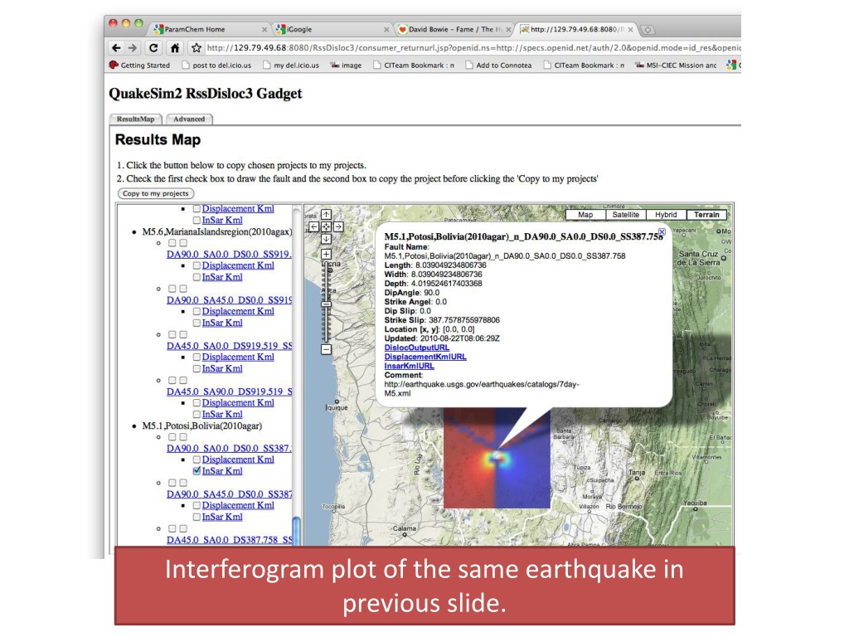Image resolution: width=849 pixels, height=637 pixels.
Task: Check first InSar Kml box under MarianaIslands
Action: tap(196, 277)
